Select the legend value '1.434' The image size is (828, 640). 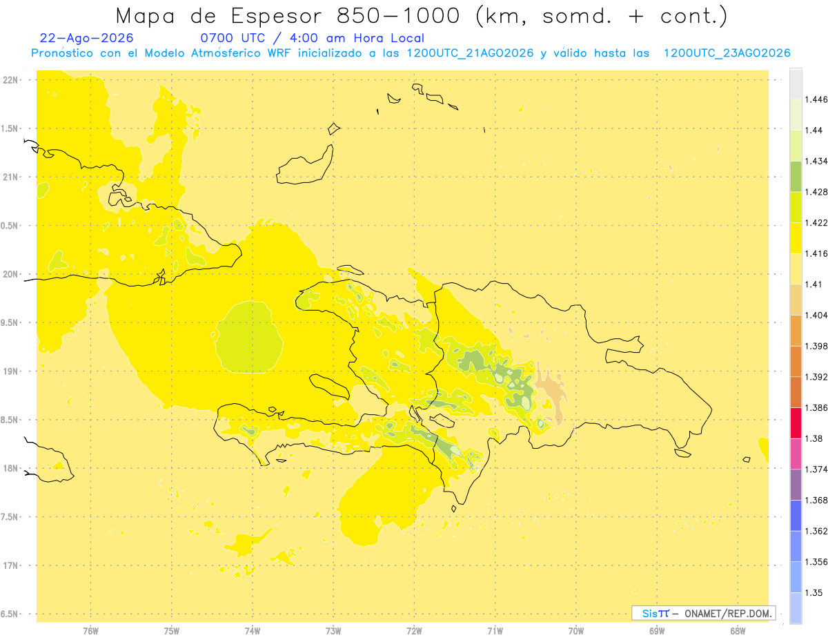tap(816, 161)
